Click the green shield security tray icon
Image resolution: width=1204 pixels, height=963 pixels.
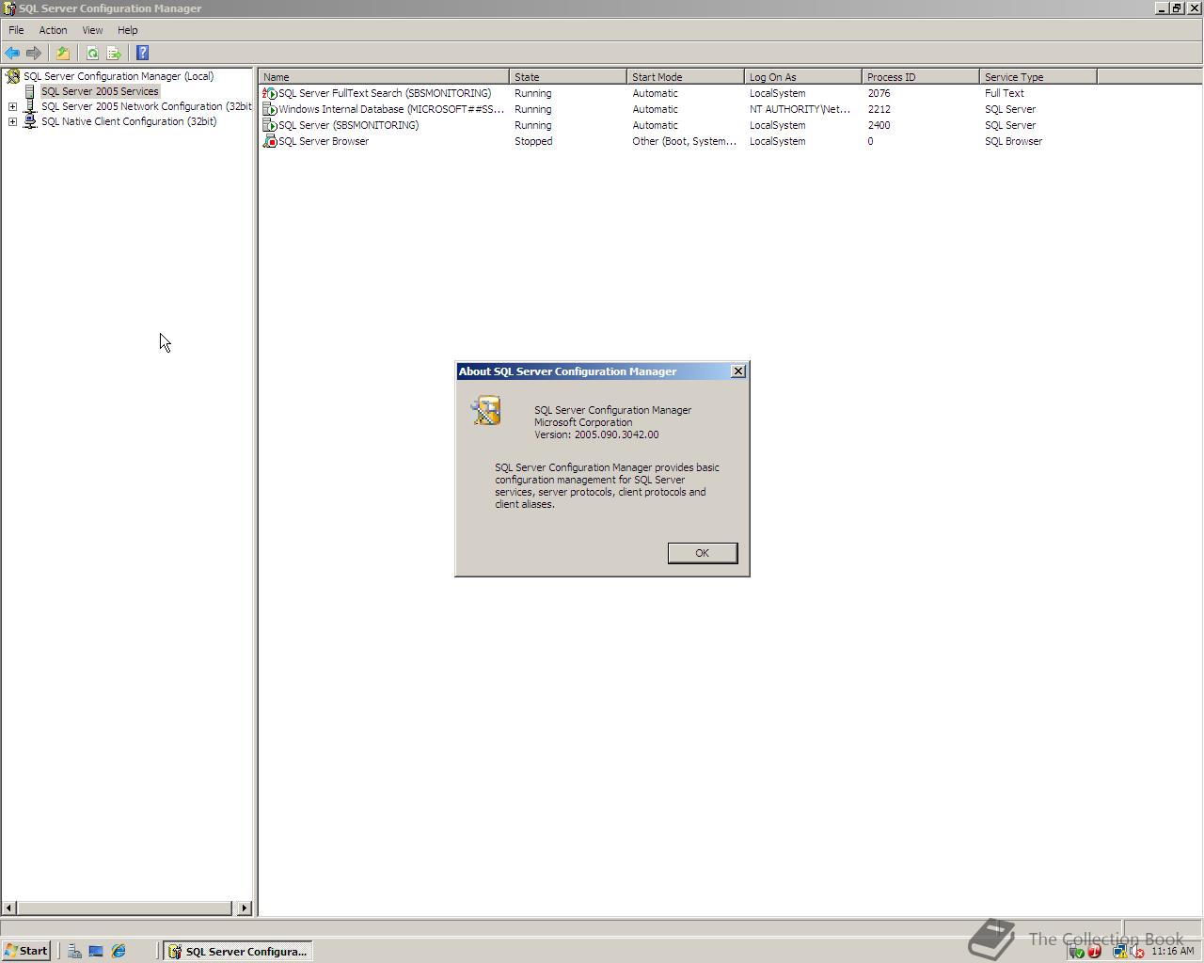coord(1078,952)
